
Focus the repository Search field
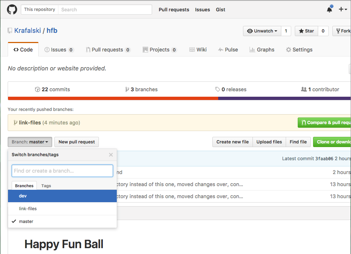[105, 9]
